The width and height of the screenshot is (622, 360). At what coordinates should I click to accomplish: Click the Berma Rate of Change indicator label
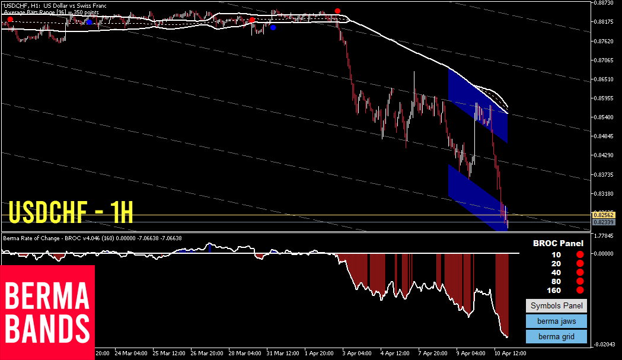[92, 238]
